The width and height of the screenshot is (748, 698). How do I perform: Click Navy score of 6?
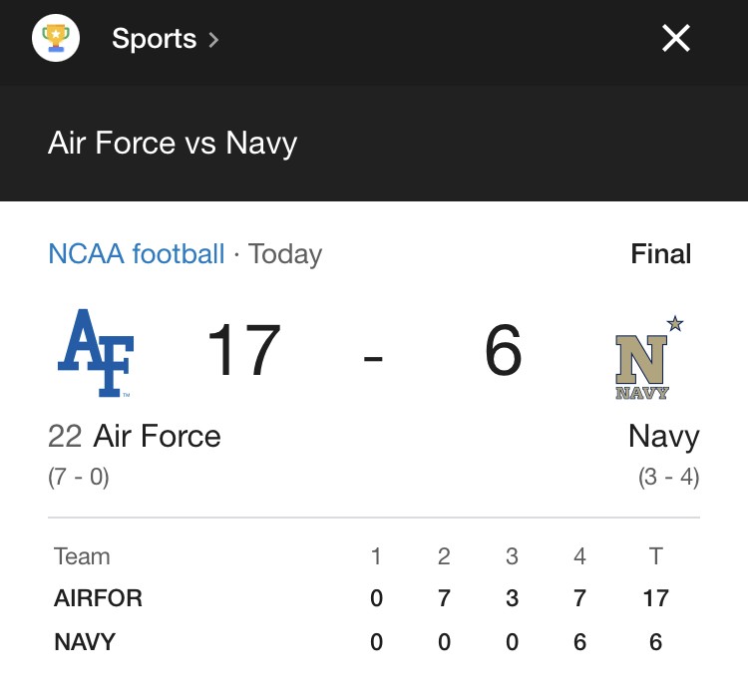pyautogui.click(x=504, y=350)
